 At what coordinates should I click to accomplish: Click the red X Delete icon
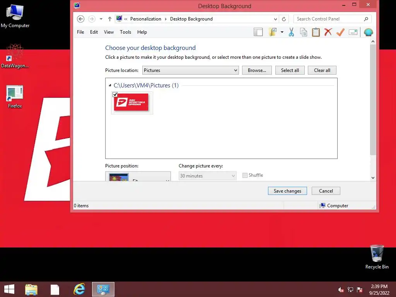pyautogui.click(x=328, y=32)
